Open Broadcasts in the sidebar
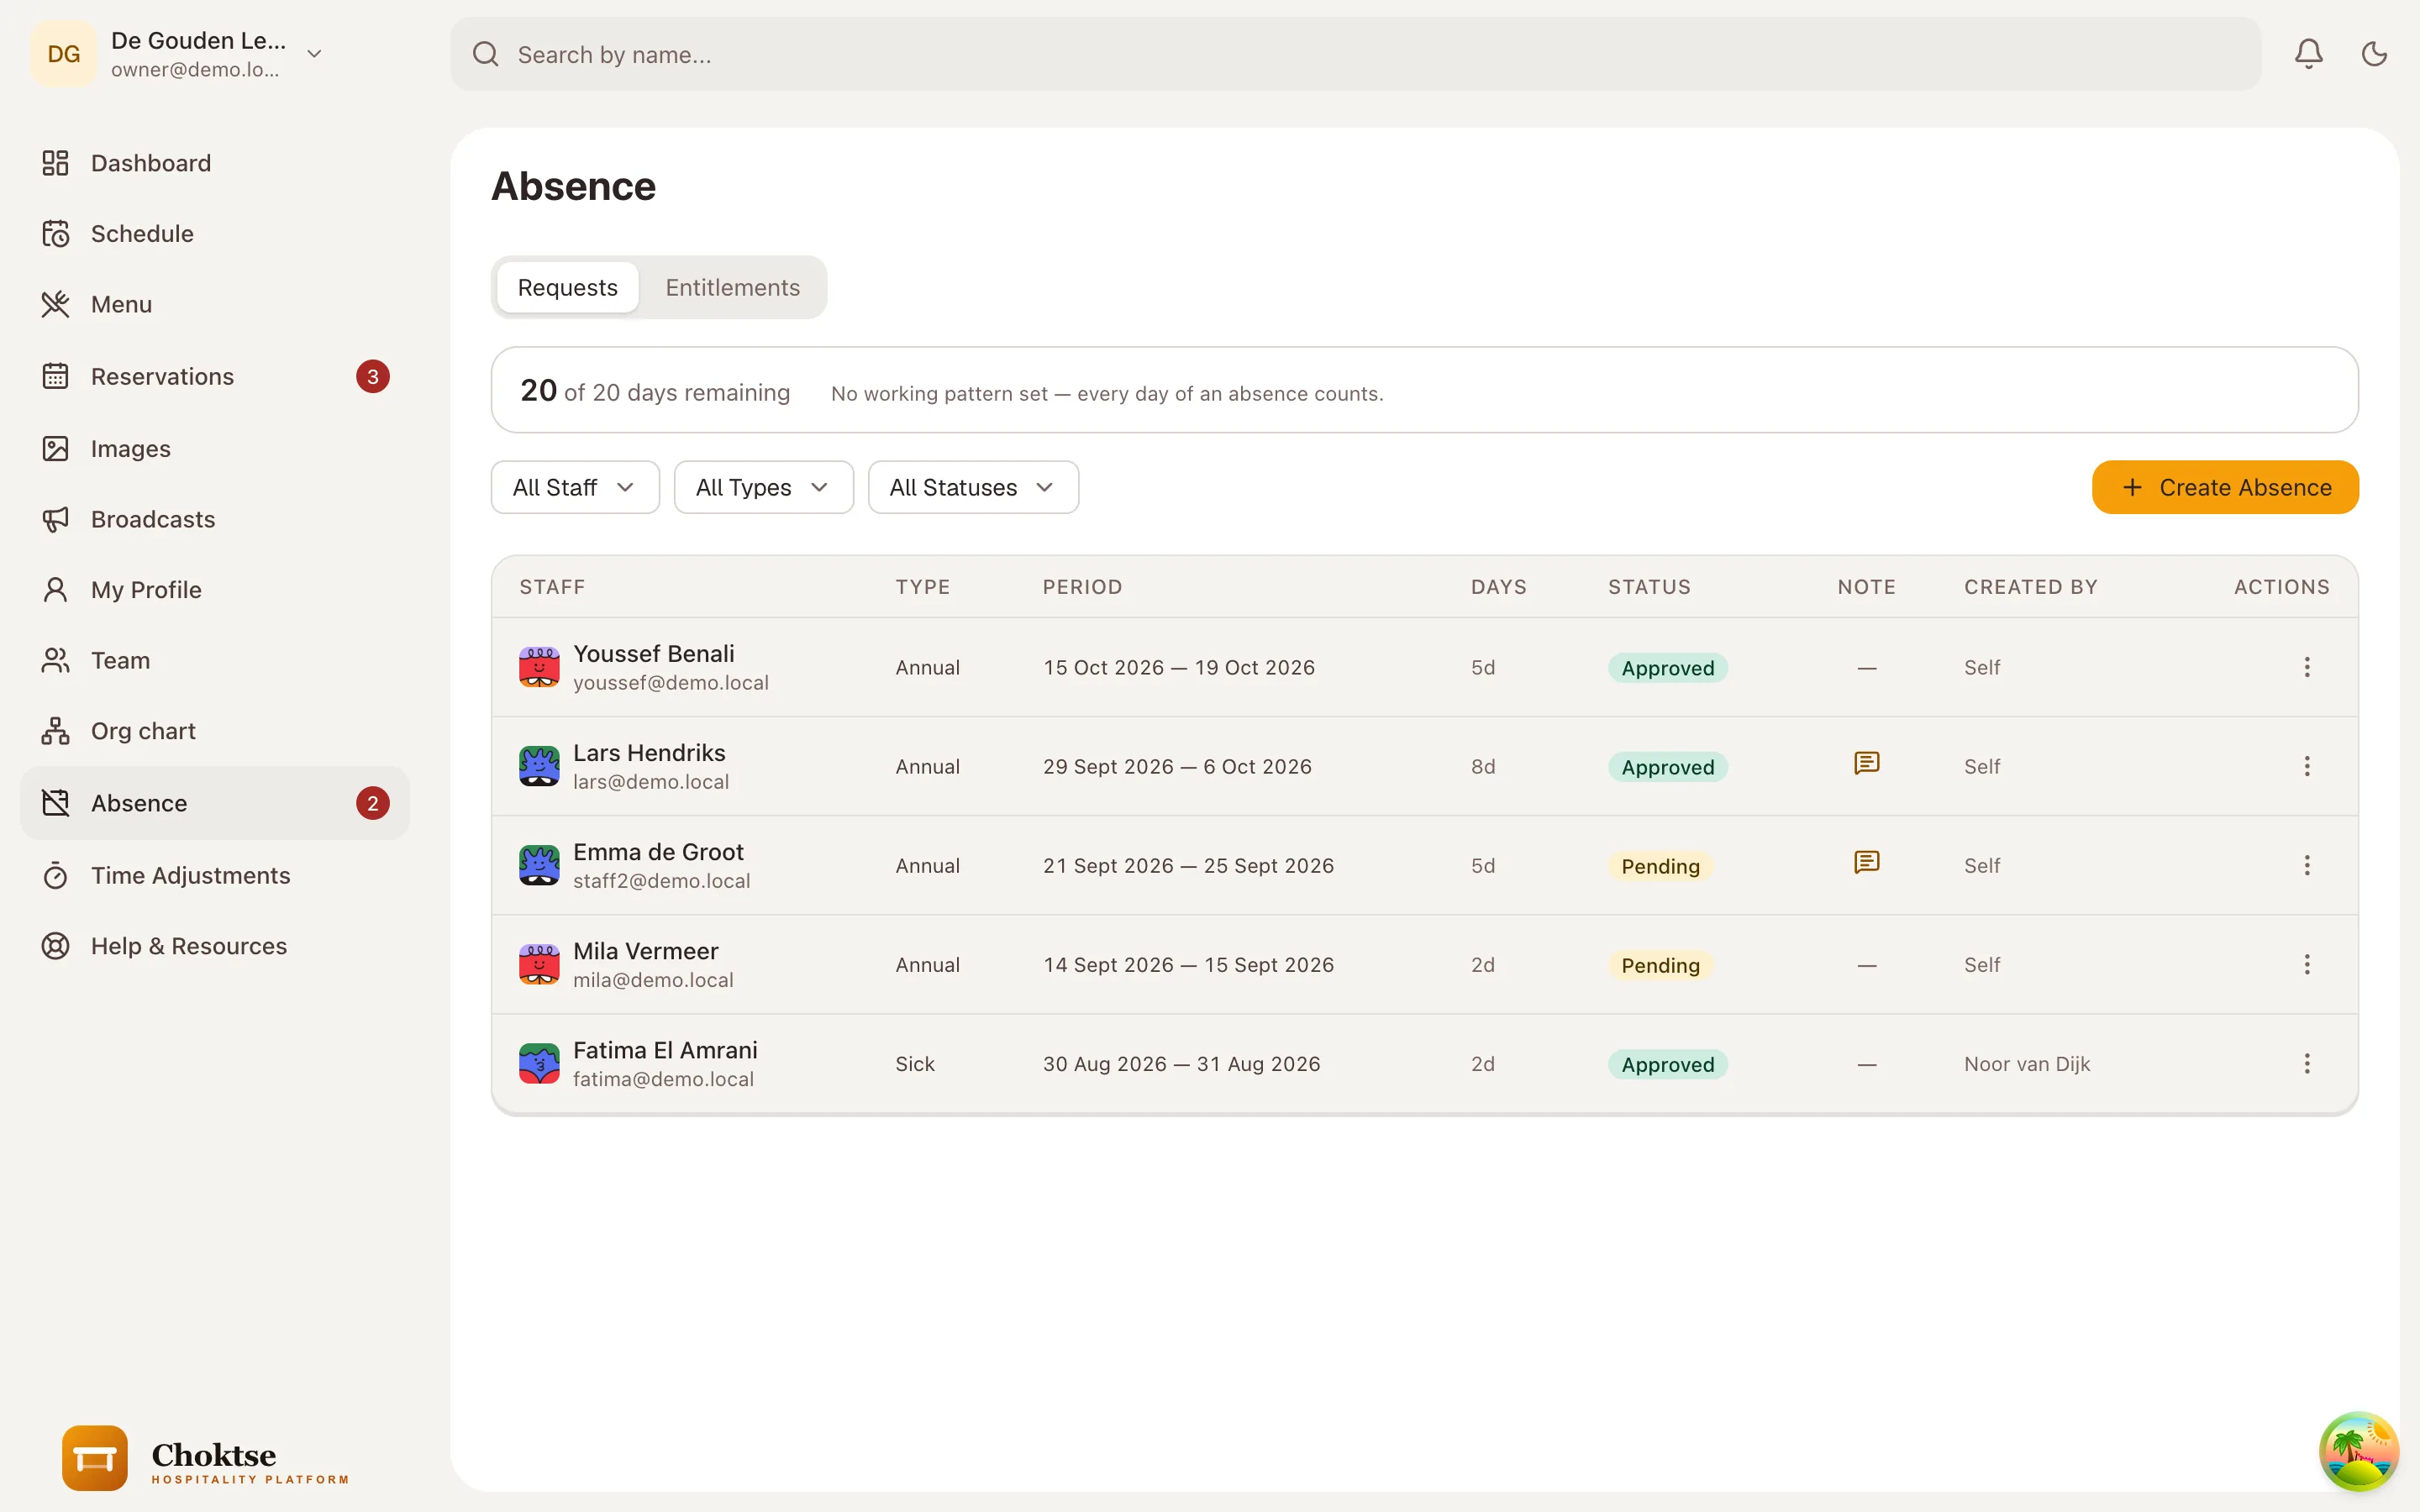The height and width of the screenshot is (1512, 2420). 214,519
